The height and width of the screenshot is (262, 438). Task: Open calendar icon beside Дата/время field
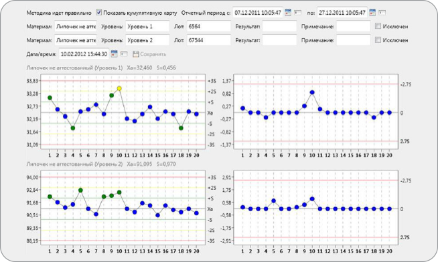tap(114, 53)
